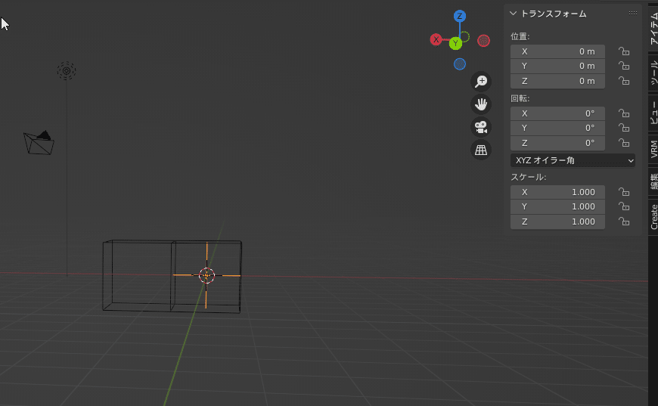Image resolution: width=658 pixels, height=406 pixels.
Task: Click the トランスフォーム panel drag handle dots
Action: tap(633, 14)
